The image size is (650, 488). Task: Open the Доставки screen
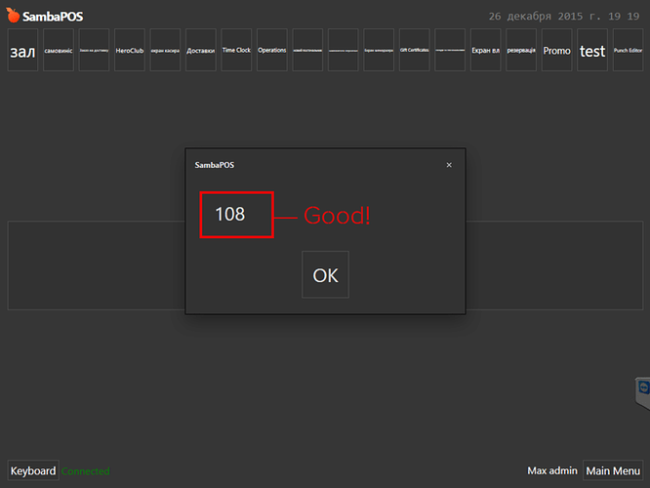click(201, 50)
